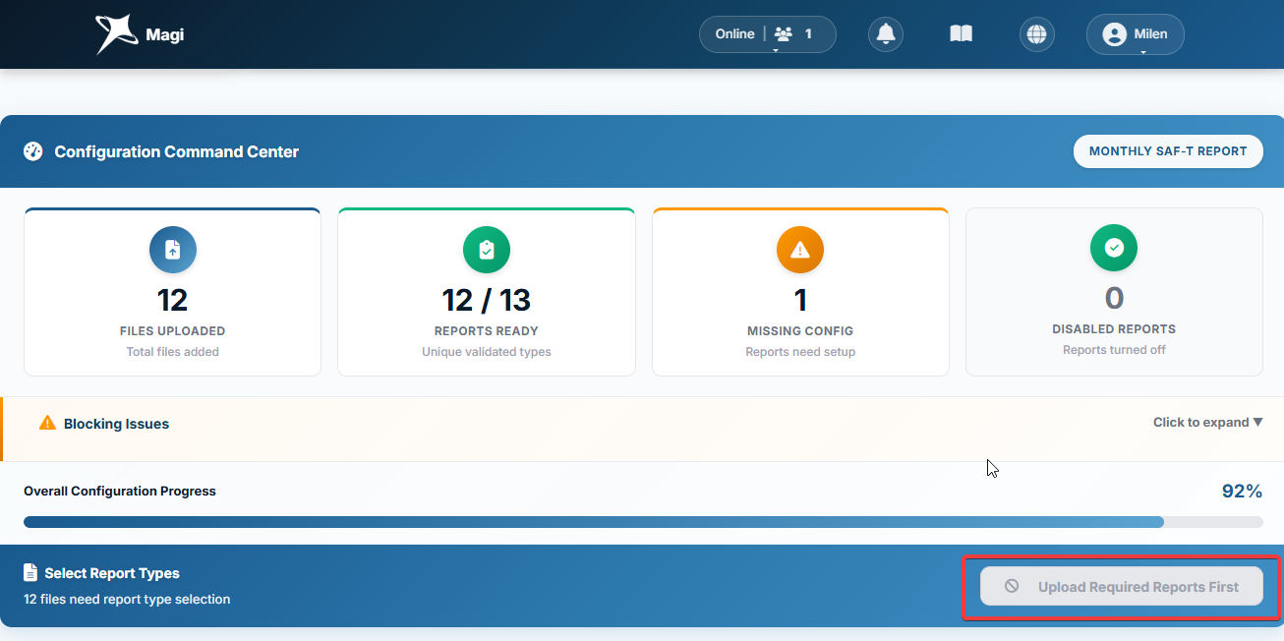
Task: Select the Reports Ready value 12 / 13
Action: tap(487, 299)
